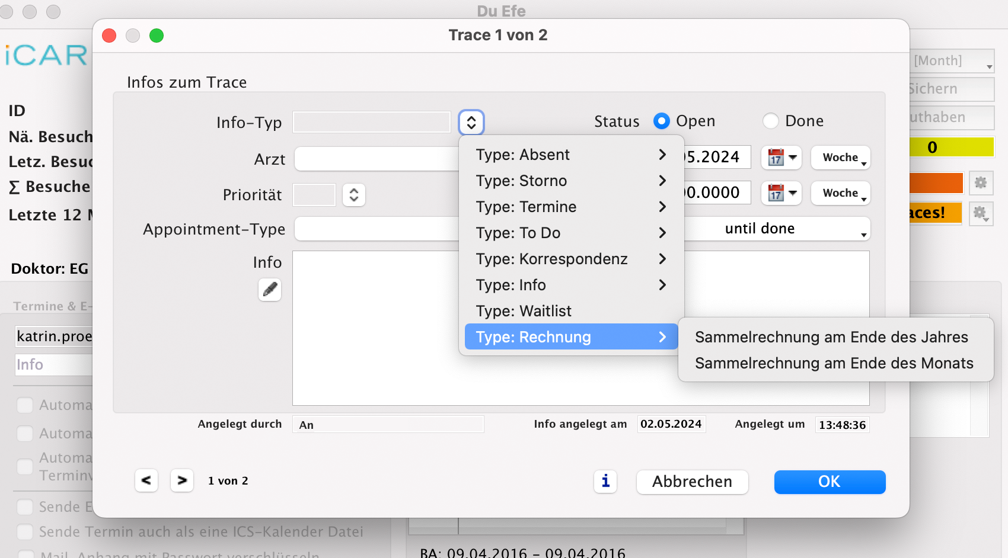Go to previous trace with left arrow
Viewport: 1008px width, 558px height.
[x=146, y=480]
